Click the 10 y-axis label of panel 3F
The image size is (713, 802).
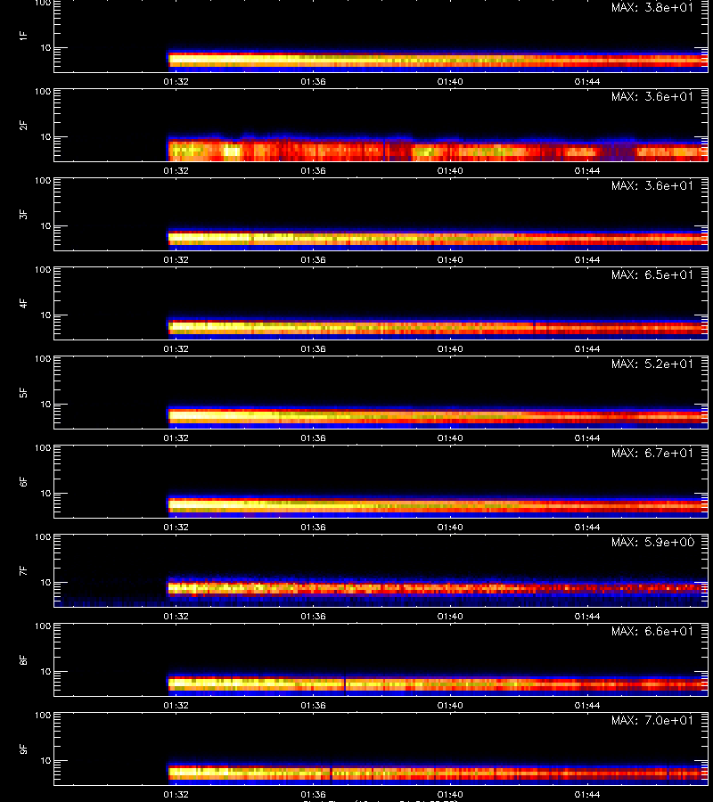coord(46,225)
